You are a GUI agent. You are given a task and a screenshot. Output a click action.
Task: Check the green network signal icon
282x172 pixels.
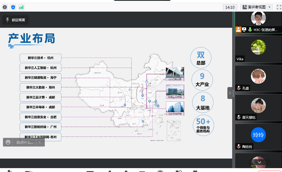(21, 7)
